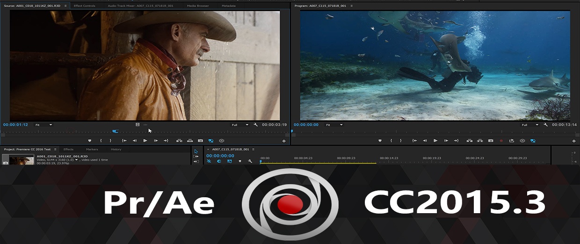Switch to the Effect Controls tab

[84, 6]
